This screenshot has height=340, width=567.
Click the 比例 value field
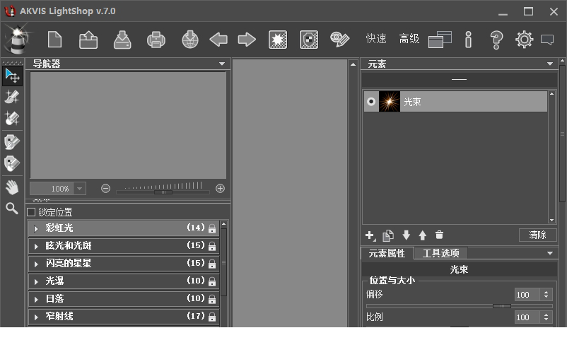[x=527, y=317]
